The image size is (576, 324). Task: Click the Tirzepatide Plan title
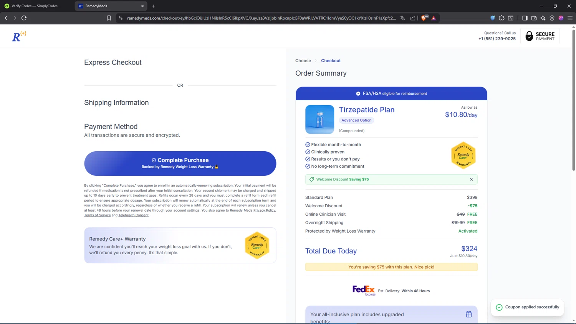[367, 110]
